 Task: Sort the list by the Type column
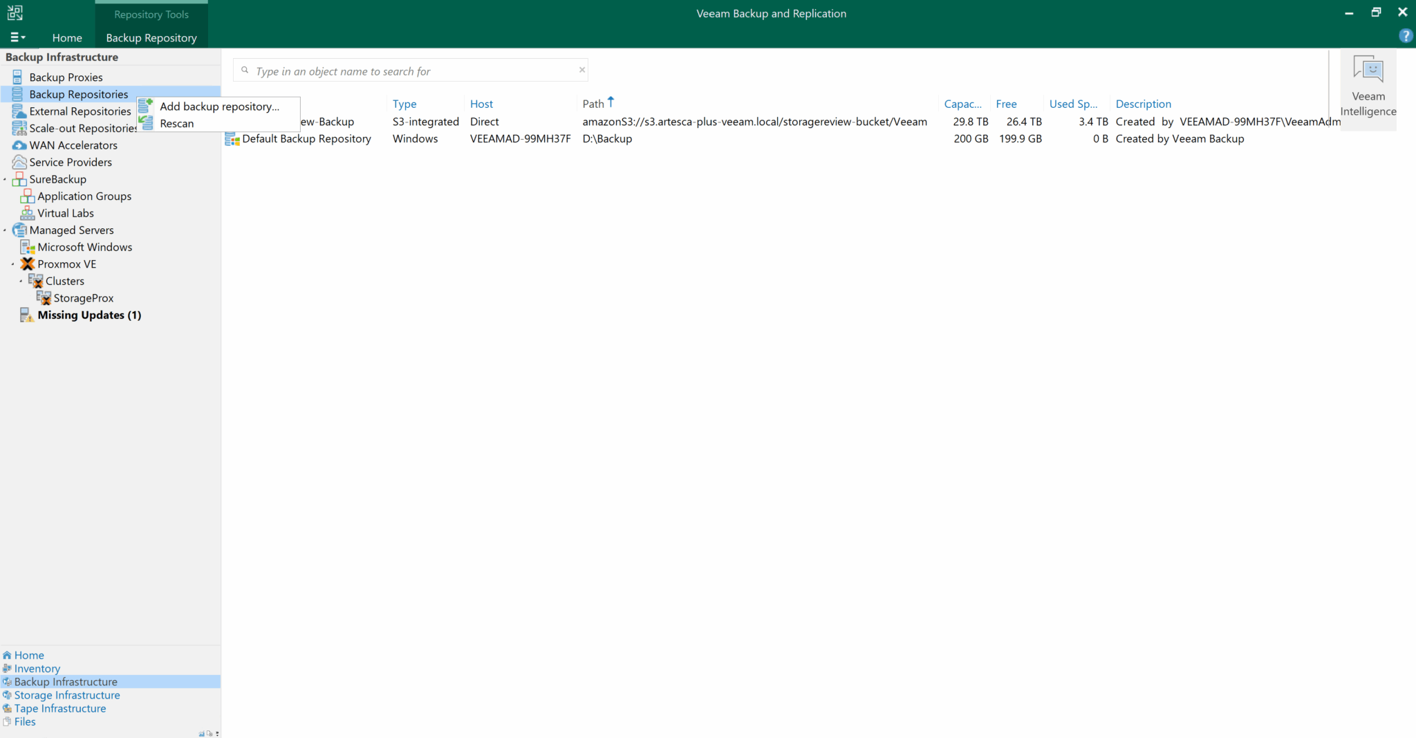tap(404, 104)
